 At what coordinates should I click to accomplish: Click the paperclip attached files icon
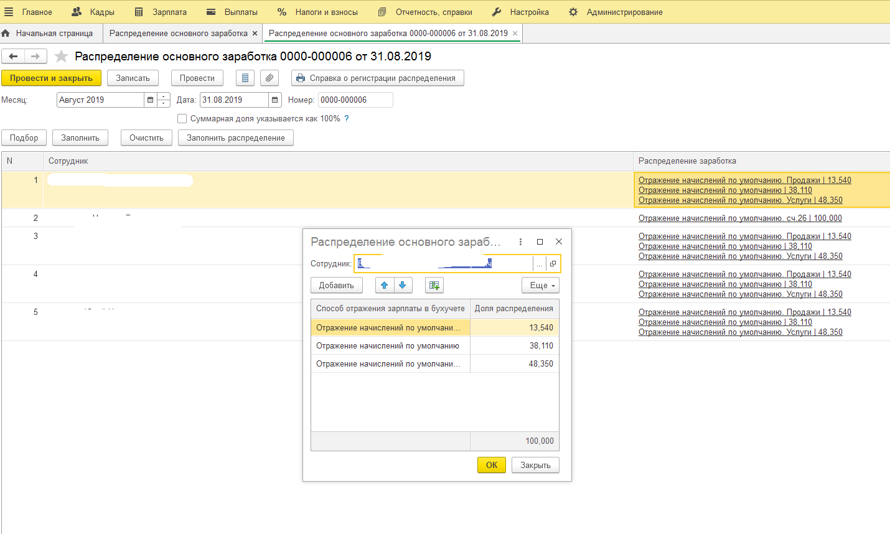click(269, 78)
